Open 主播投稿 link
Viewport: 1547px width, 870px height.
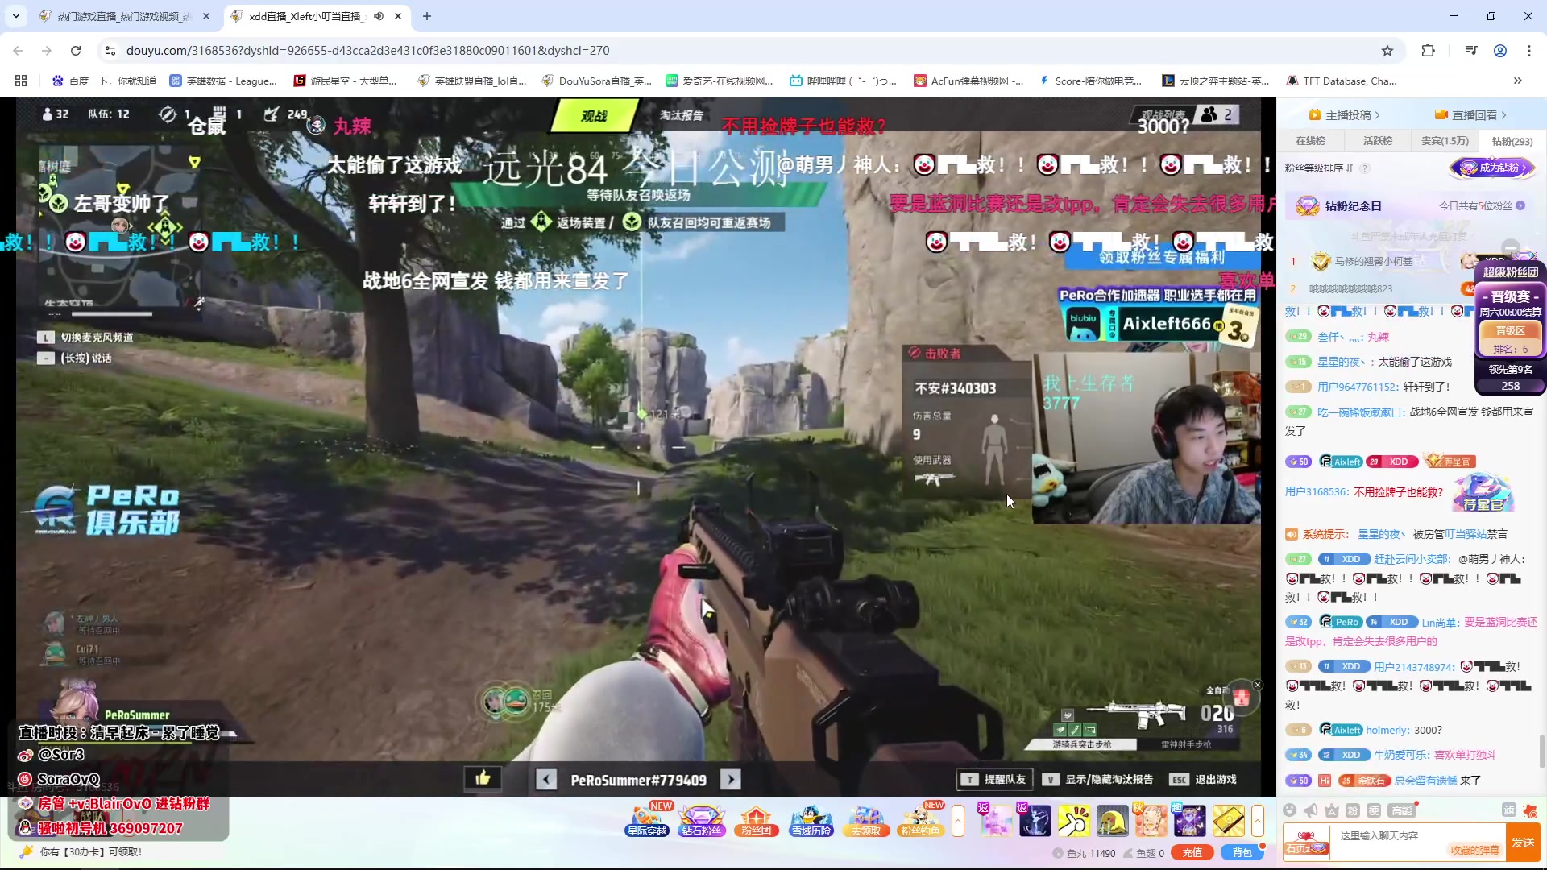[x=1344, y=115]
